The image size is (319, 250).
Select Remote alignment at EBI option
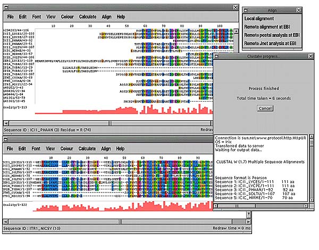tap(271, 27)
